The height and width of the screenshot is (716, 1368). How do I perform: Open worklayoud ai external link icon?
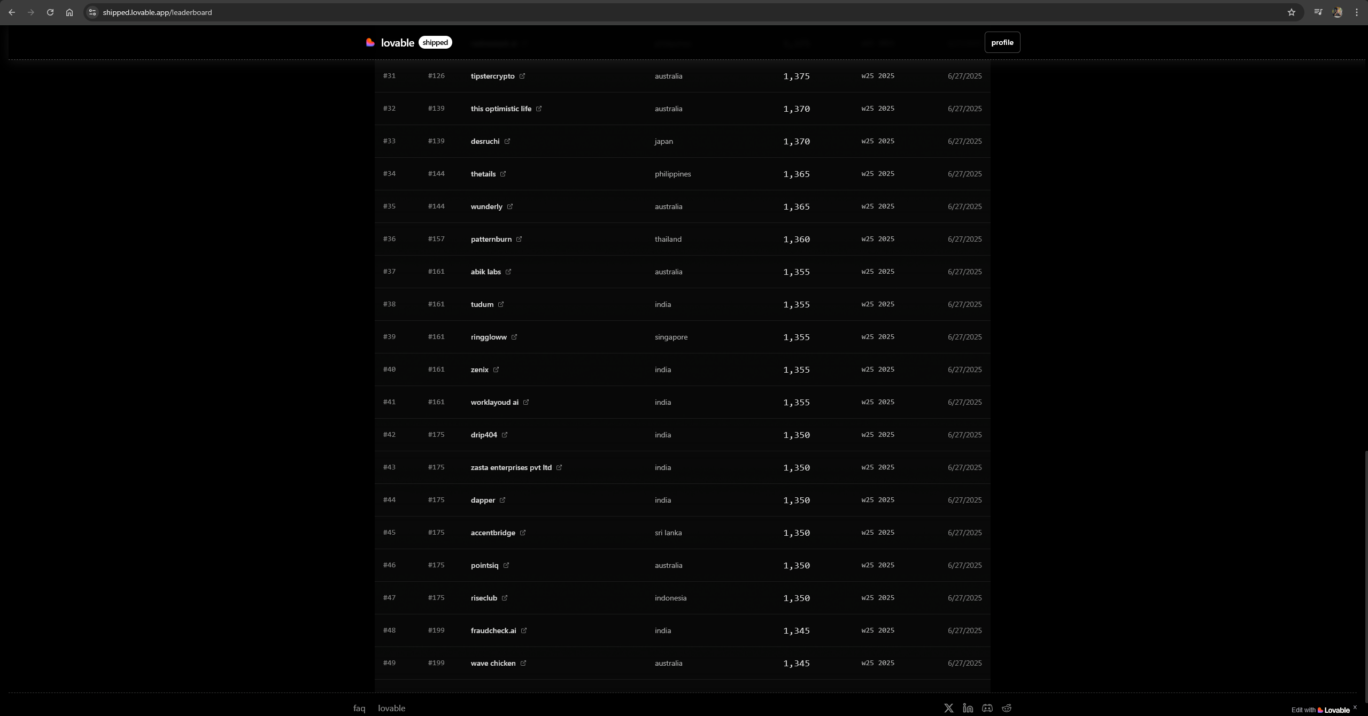(x=526, y=402)
